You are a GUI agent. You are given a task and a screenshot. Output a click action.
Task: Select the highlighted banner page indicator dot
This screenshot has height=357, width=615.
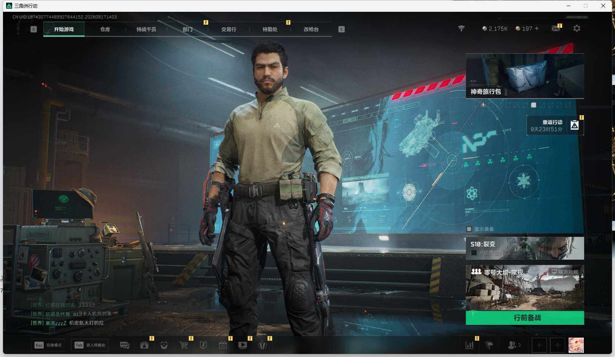pos(534,105)
